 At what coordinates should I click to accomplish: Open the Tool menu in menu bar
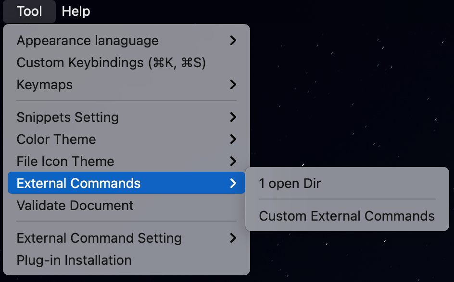click(29, 11)
